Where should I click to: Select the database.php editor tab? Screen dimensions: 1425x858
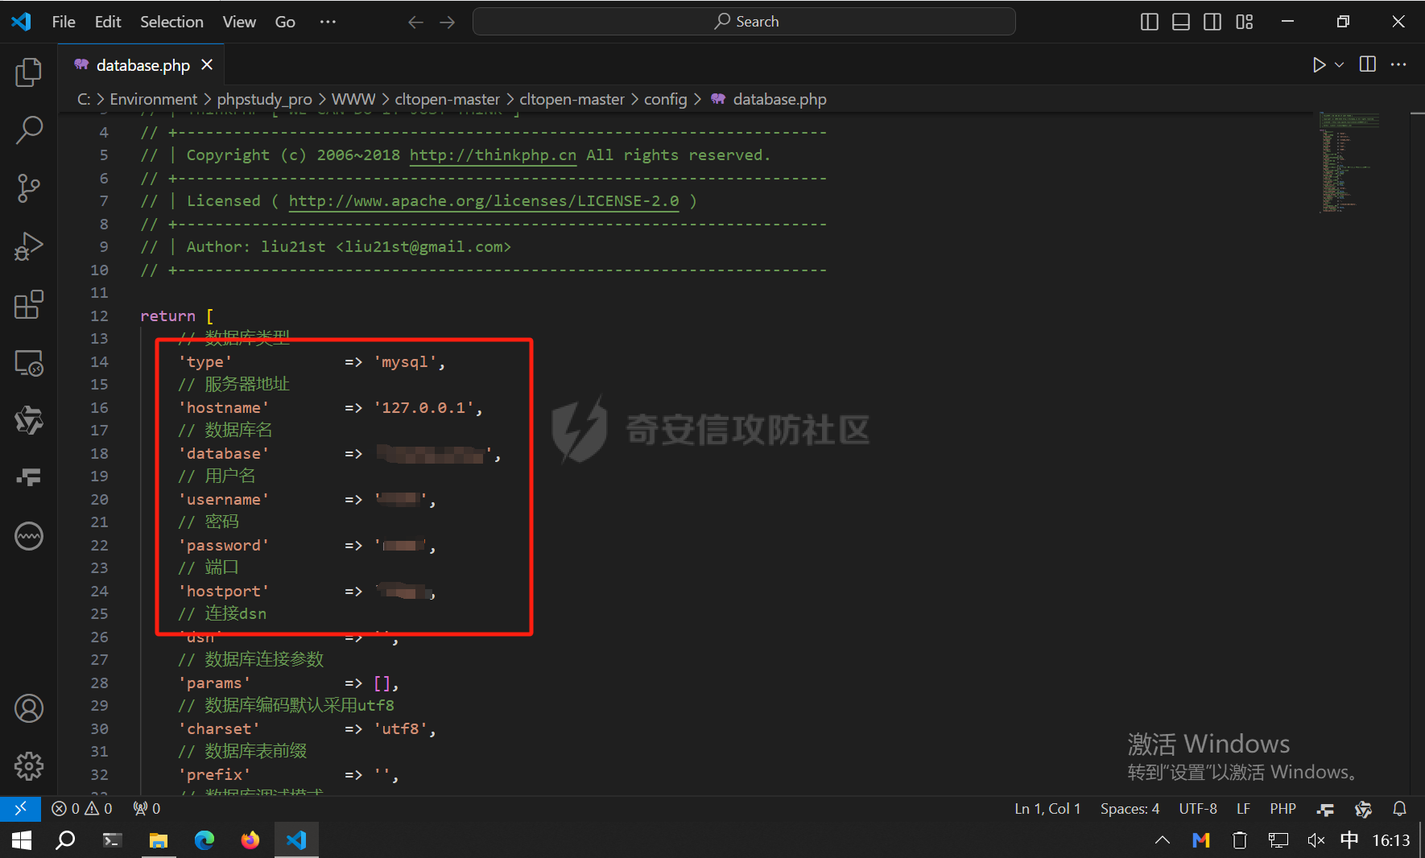(x=142, y=65)
